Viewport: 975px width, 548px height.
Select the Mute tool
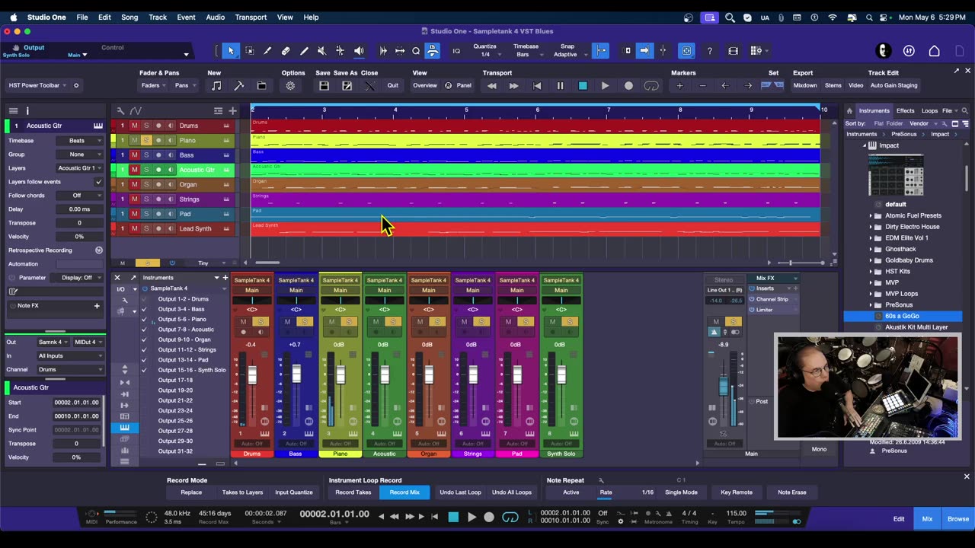pyautogui.click(x=321, y=51)
